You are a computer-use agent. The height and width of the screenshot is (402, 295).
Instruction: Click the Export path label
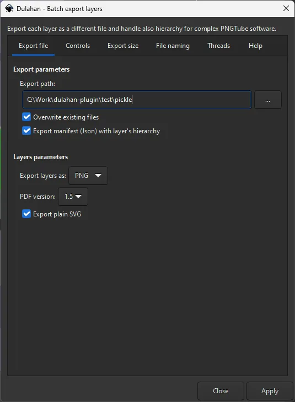pos(37,84)
